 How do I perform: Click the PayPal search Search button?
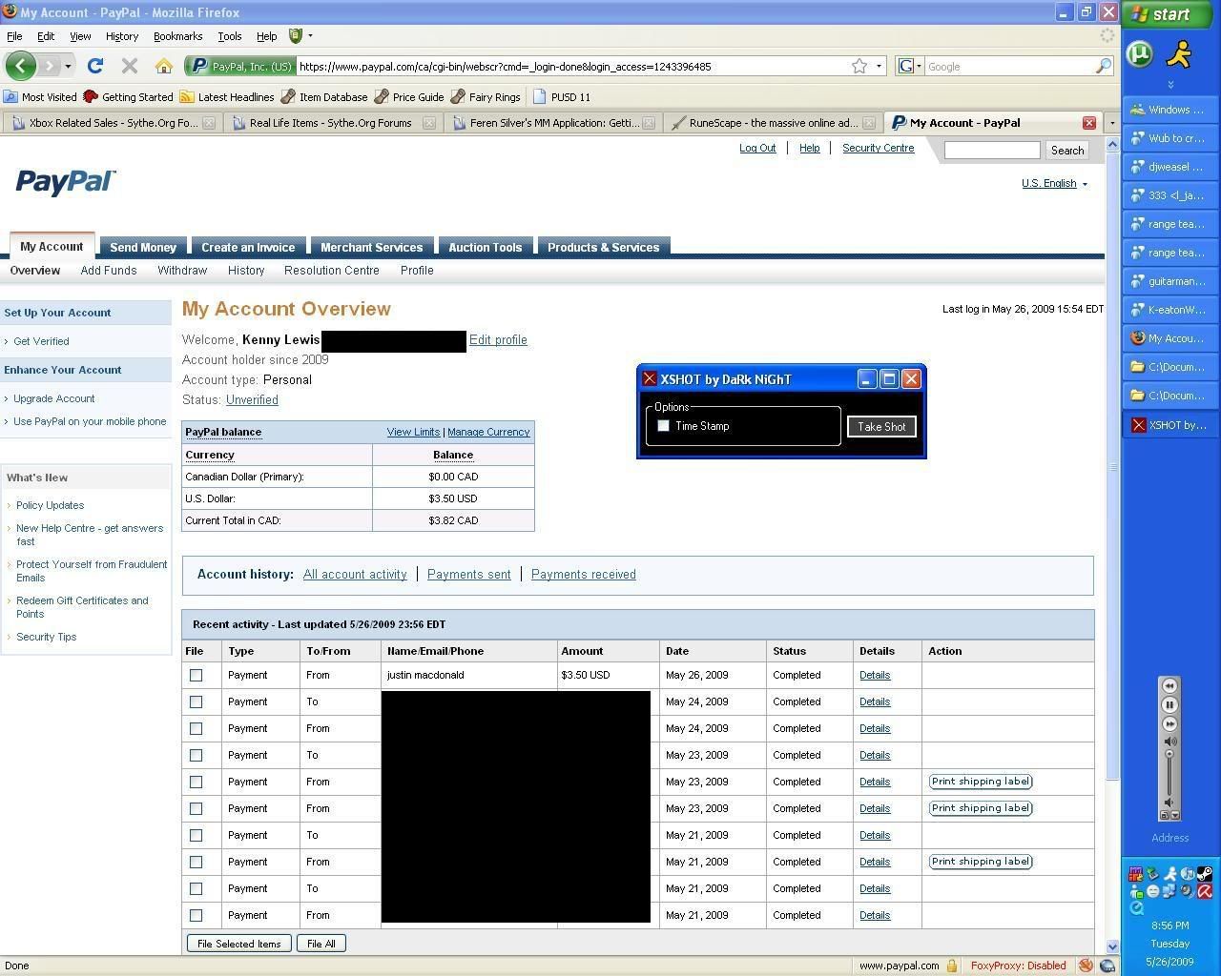pyautogui.click(x=1067, y=151)
